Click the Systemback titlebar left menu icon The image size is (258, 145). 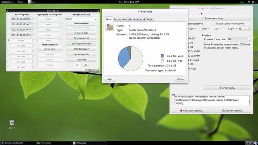(8, 11)
